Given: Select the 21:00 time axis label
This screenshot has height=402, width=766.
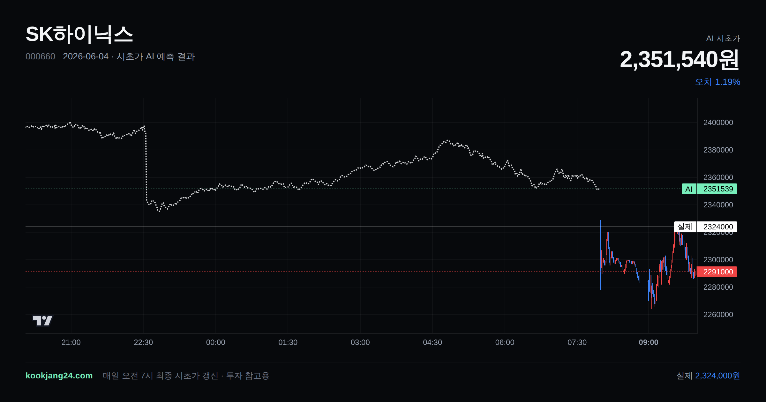Looking at the screenshot, I should click(x=71, y=342).
